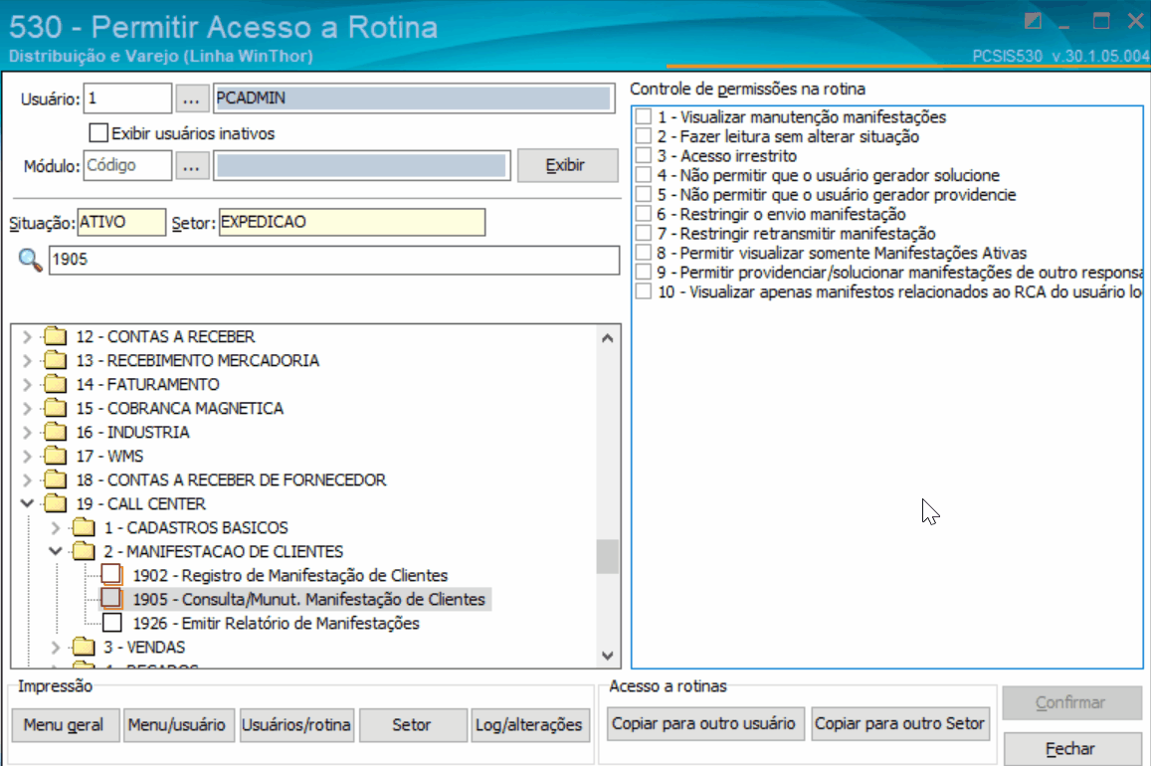1151x766 pixels.
Task: Enable permission 2 Fazer leitura sem alterar situação
Action: [644, 136]
